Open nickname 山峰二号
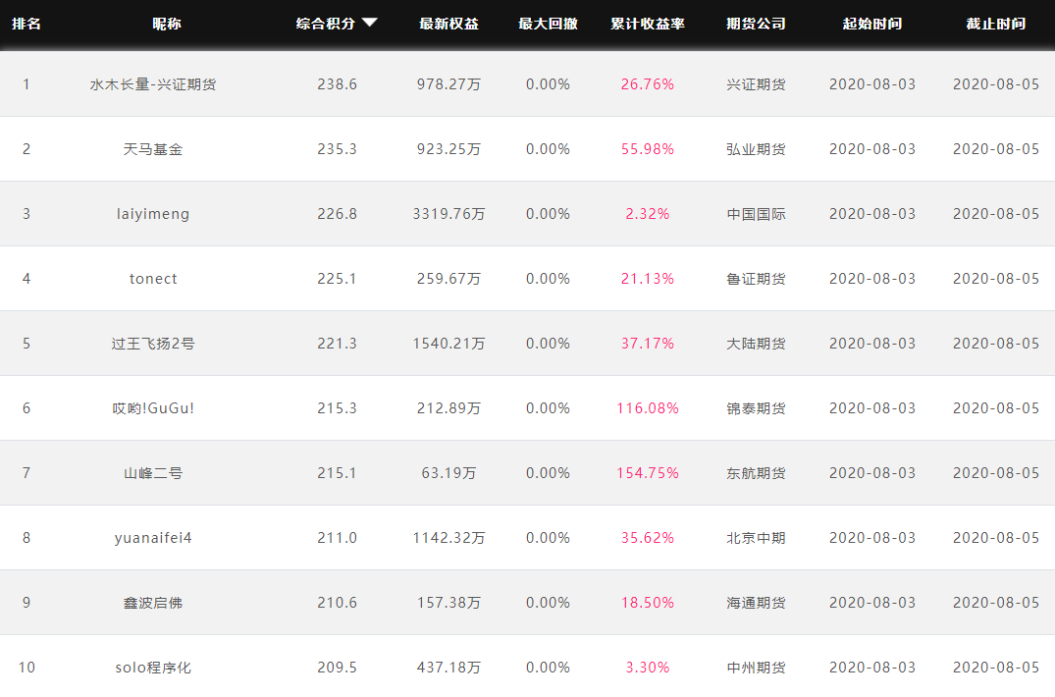Screen dimensions: 1055x697 pyautogui.click(x=153, y=473)
